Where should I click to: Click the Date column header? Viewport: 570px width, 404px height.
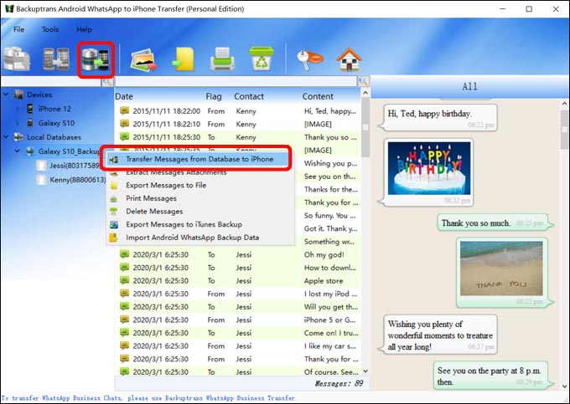pos(124,96)
